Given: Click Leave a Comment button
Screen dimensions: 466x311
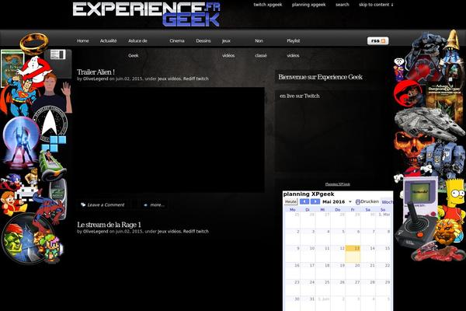Looking at the screenshot, I should click(103, 204).
